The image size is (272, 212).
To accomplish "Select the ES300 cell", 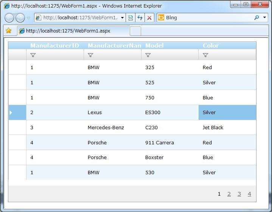I will point(170,113).
